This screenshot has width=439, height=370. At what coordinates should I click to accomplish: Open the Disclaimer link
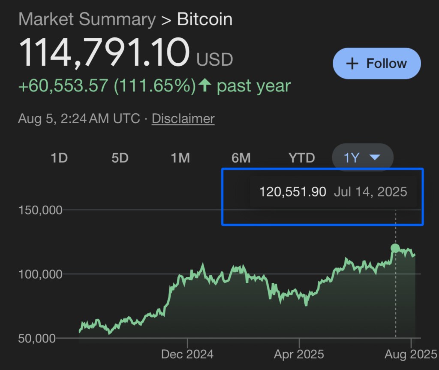(183, 118)
